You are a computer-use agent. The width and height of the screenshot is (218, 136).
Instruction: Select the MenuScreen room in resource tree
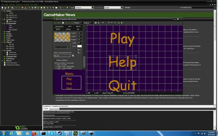point(13,55)
